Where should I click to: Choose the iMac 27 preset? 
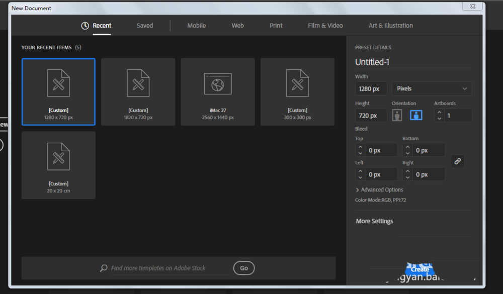[x=218, y=91]
